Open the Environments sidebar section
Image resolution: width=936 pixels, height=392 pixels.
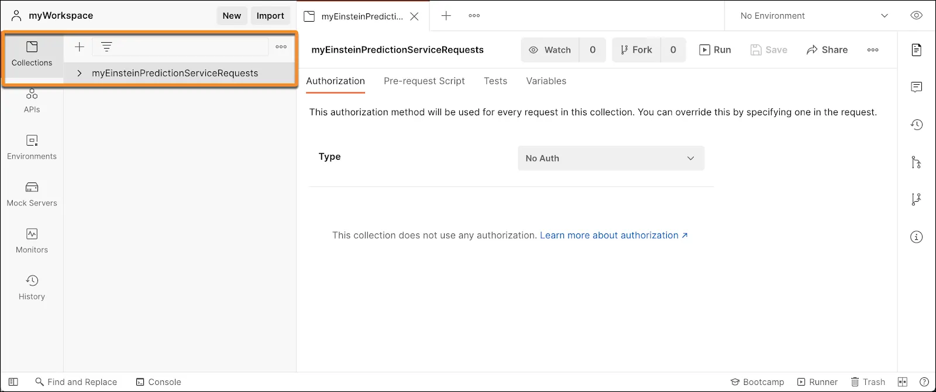pyautogui.click(x=32, y=147)
